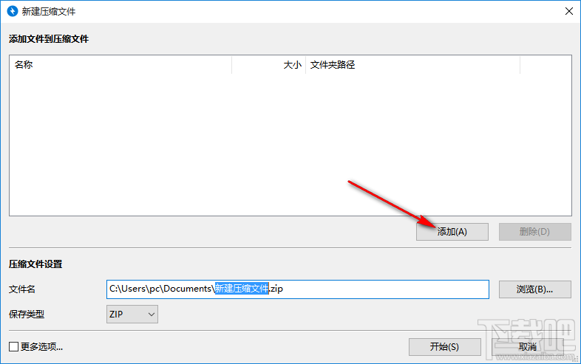581x364 pixels.
Task: Click the 更多选项... label text
Action: pos(42,346)
